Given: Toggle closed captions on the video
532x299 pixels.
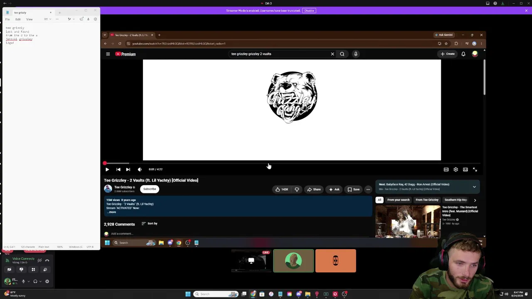Looking at the screenshot, I should click(x=446, y=169).
